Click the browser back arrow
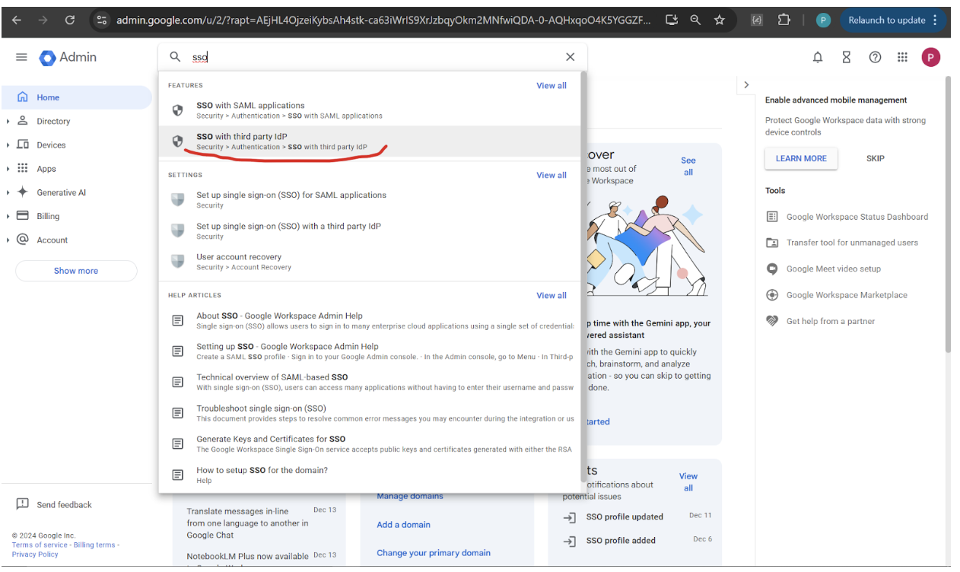Viewport: 960px width, 572px height. tap(17, 21)
